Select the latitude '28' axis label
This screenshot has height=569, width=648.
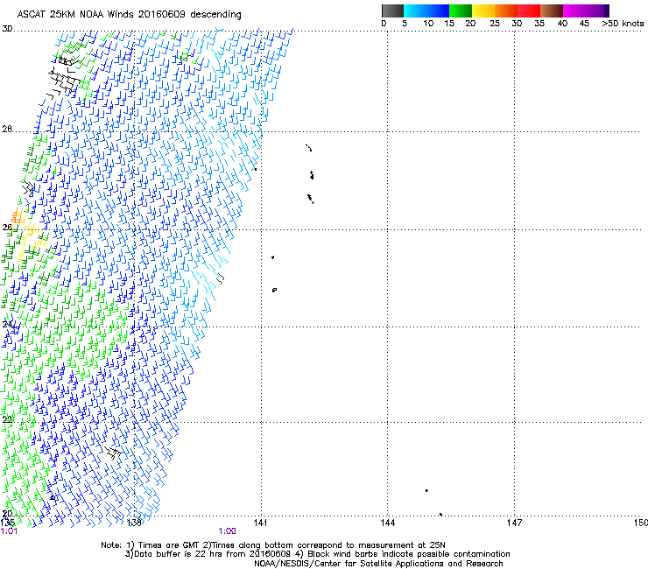[7, 129]
